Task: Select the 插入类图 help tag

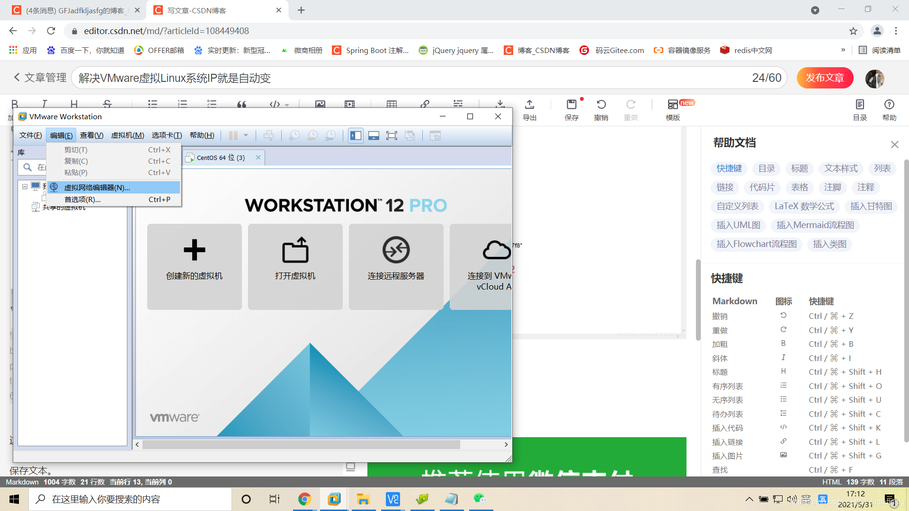Action: pos(829,244)
